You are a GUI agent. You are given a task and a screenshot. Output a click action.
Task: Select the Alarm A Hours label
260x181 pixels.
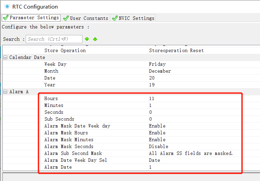point(51,99)
